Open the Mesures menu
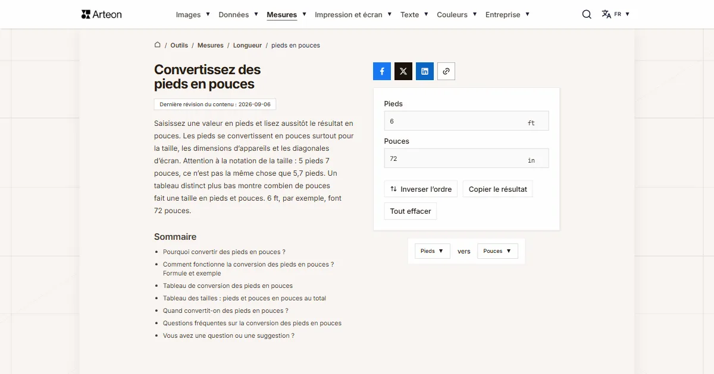The height and width of the screenshot is (374, 714). pyautogui.click(x=286, y=14)
